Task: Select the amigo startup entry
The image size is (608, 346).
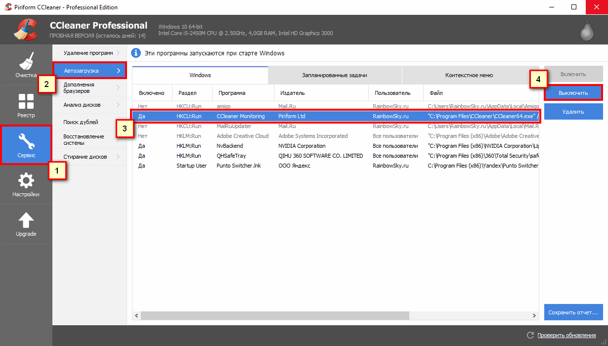Action: pyautogui.click(x=336, y=106)
